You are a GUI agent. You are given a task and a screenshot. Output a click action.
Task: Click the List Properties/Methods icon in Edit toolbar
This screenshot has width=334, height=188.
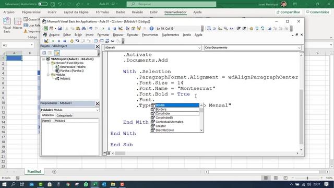pos(209,28)
